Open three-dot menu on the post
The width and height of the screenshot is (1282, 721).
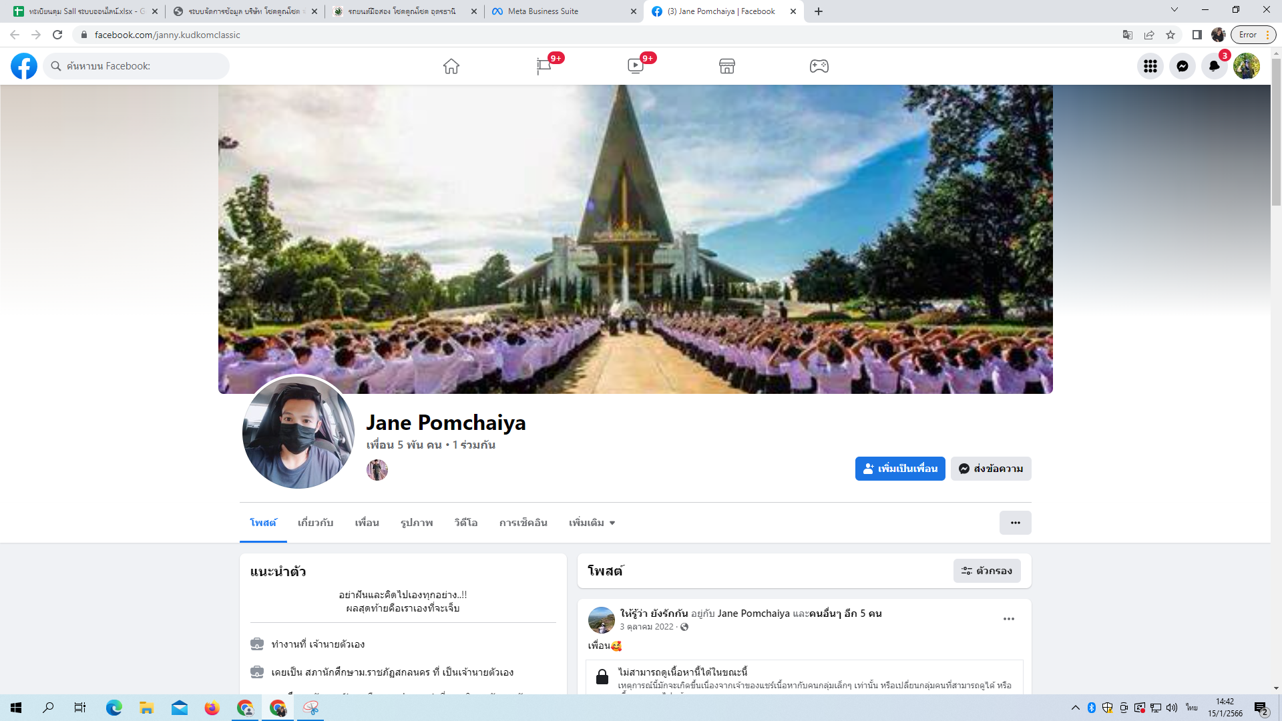1008,619
